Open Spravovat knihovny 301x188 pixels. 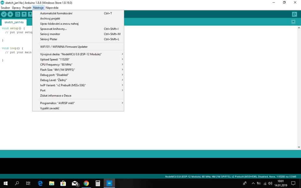78,29
